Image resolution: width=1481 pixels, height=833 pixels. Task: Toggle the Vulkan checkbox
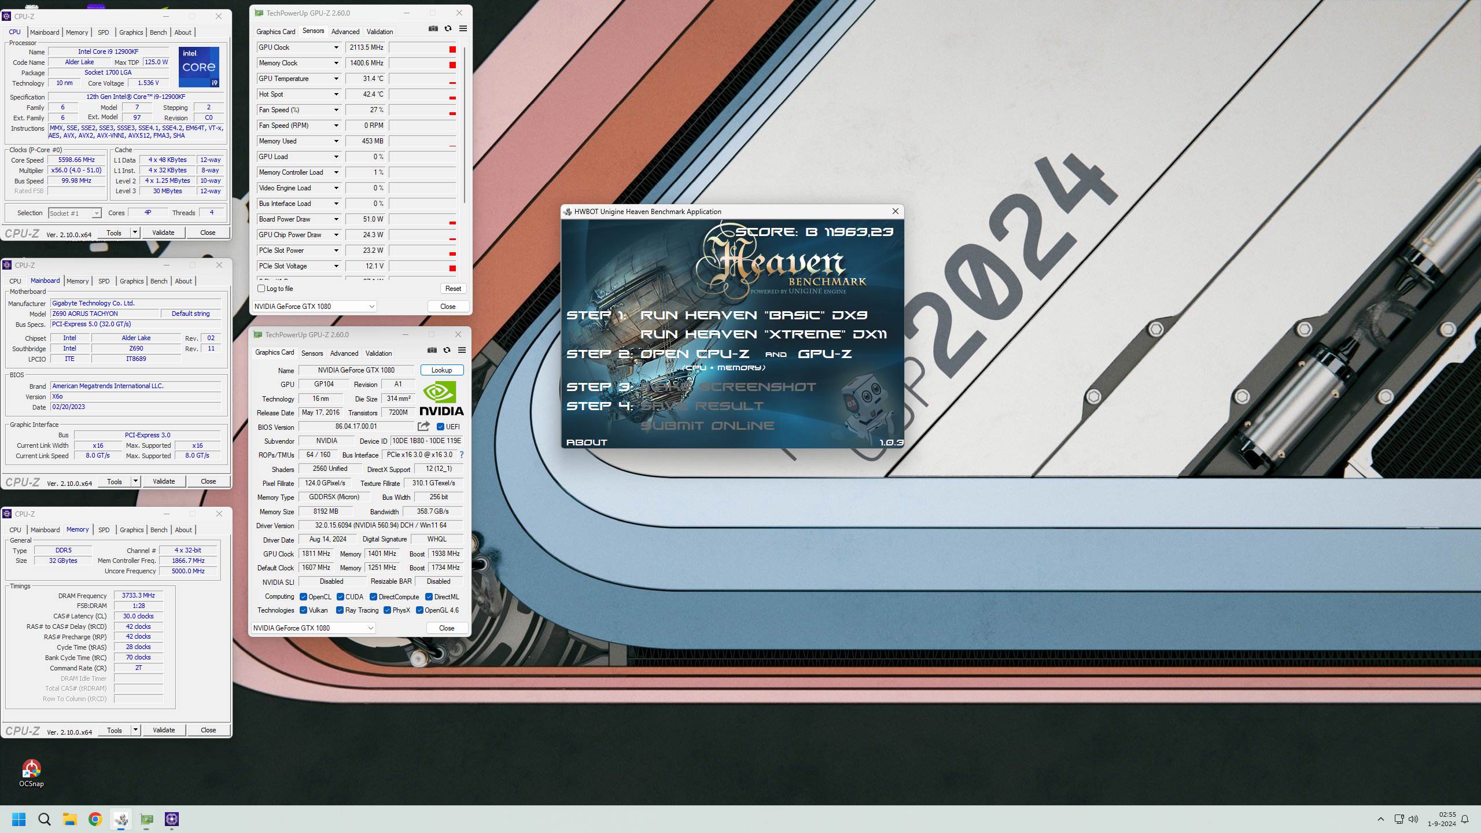tap(304, 610)
